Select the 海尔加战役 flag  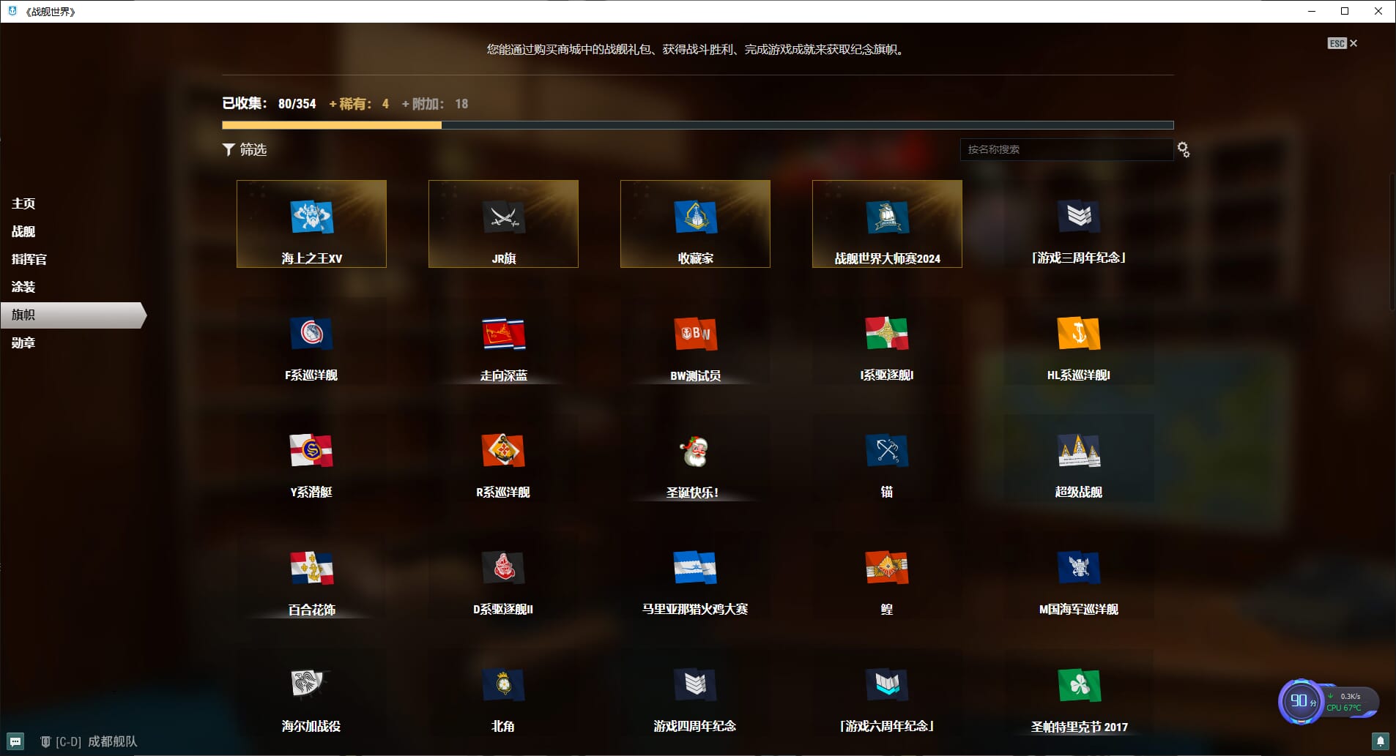point(310,686)
